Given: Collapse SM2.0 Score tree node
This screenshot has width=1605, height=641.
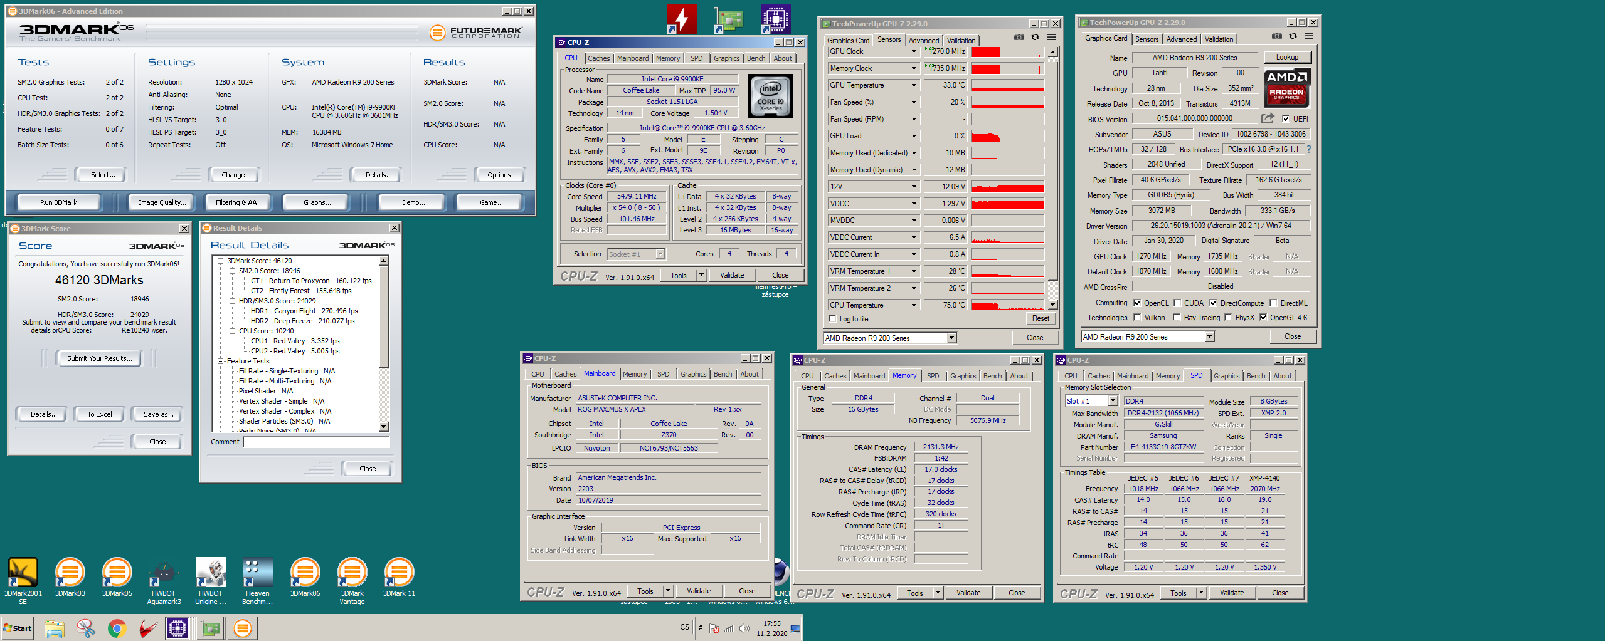Looking at the screenshot, I should pos(232,271).
